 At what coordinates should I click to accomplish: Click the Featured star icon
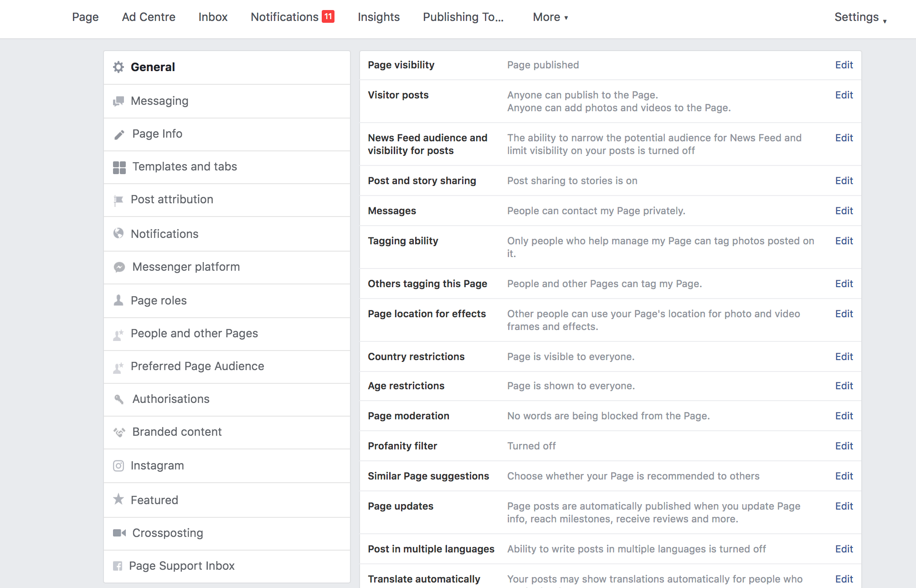pos(118,499)
